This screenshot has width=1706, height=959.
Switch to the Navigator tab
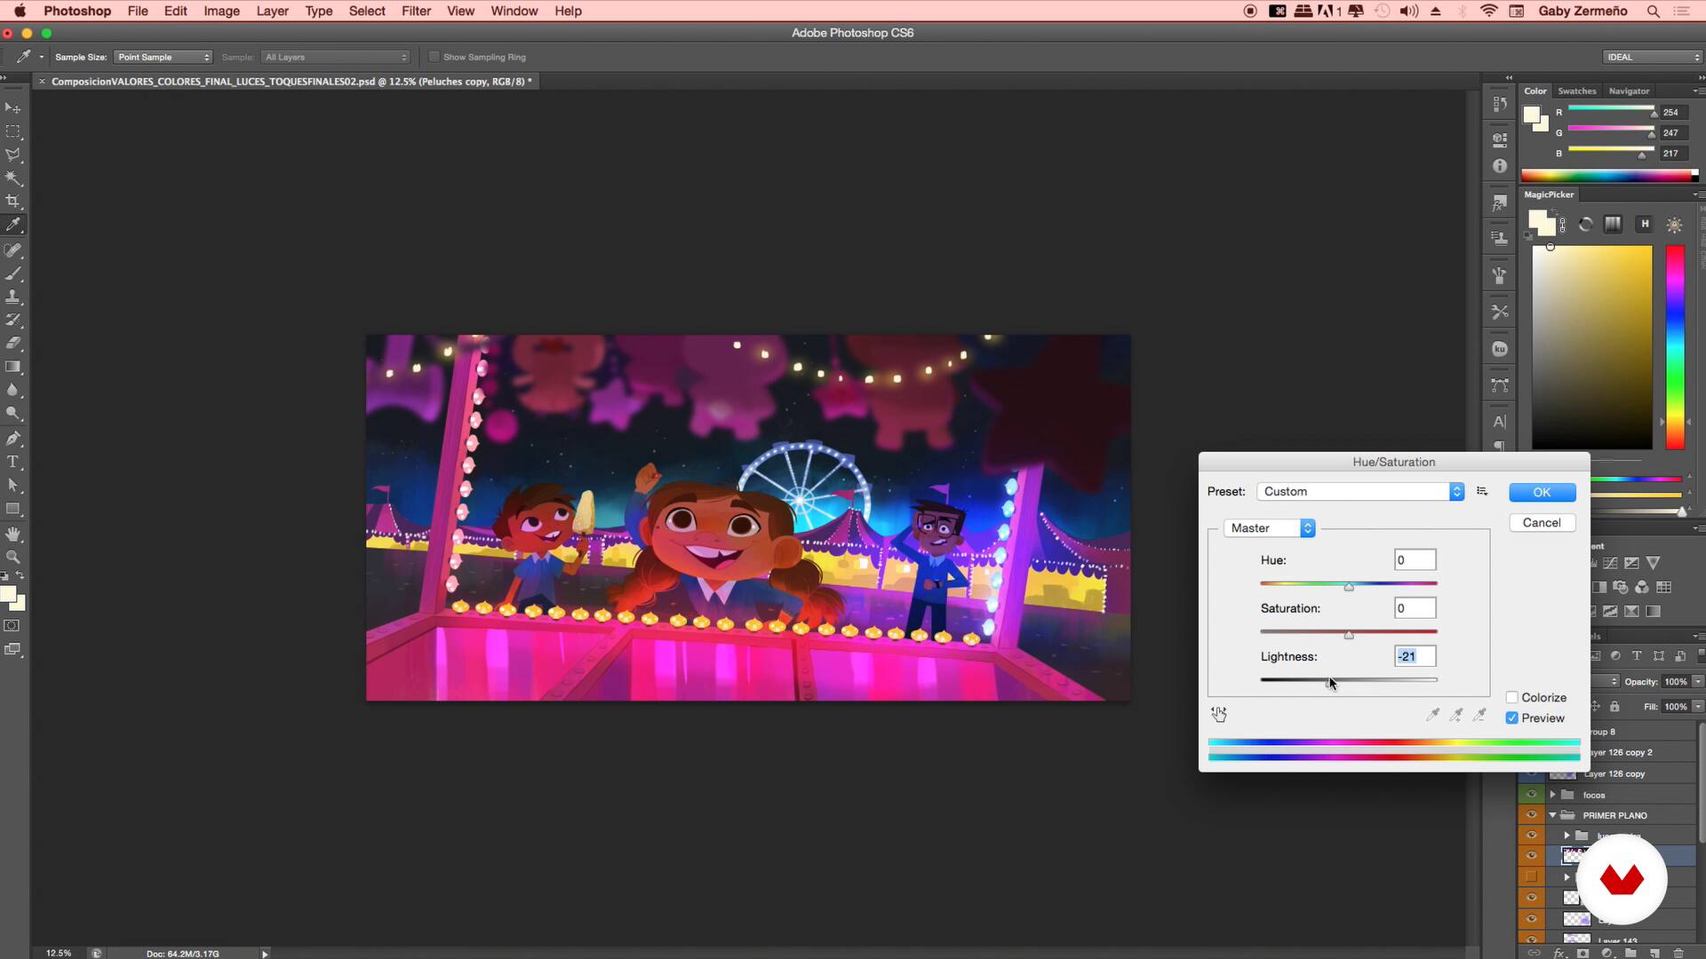pos(1629,91)
